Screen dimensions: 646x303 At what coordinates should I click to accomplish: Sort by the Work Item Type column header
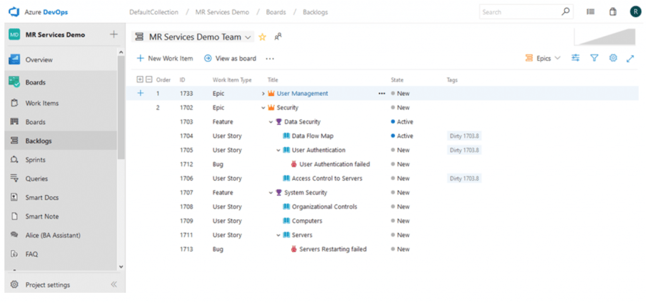tap(232, 80)
